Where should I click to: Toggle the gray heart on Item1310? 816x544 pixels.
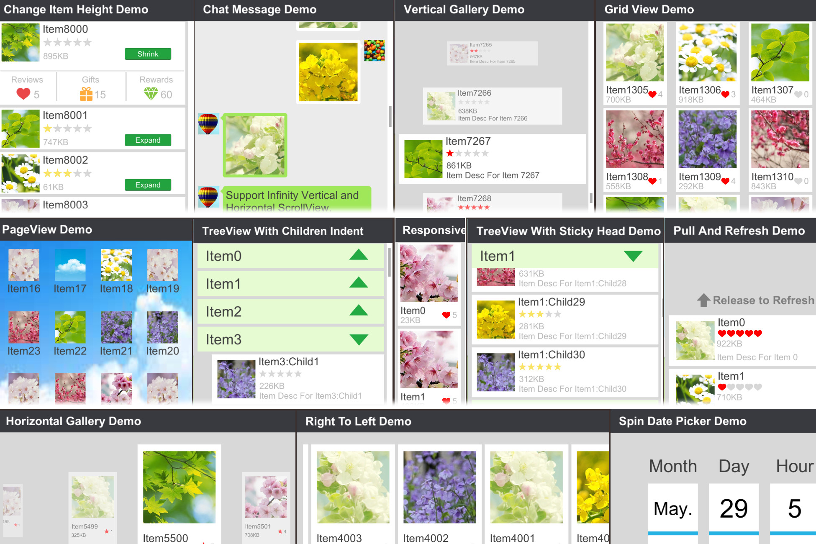[x=798, y=181]
